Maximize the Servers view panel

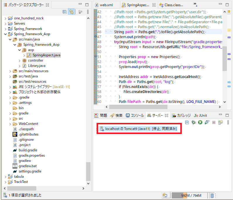click(x=227, y=115)
